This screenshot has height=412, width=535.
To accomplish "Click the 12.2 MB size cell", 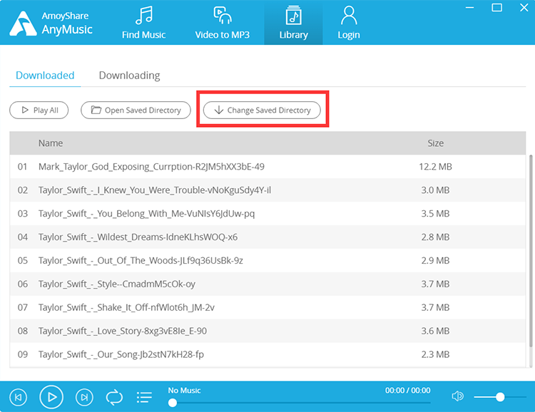I will [x=435, y=166].
